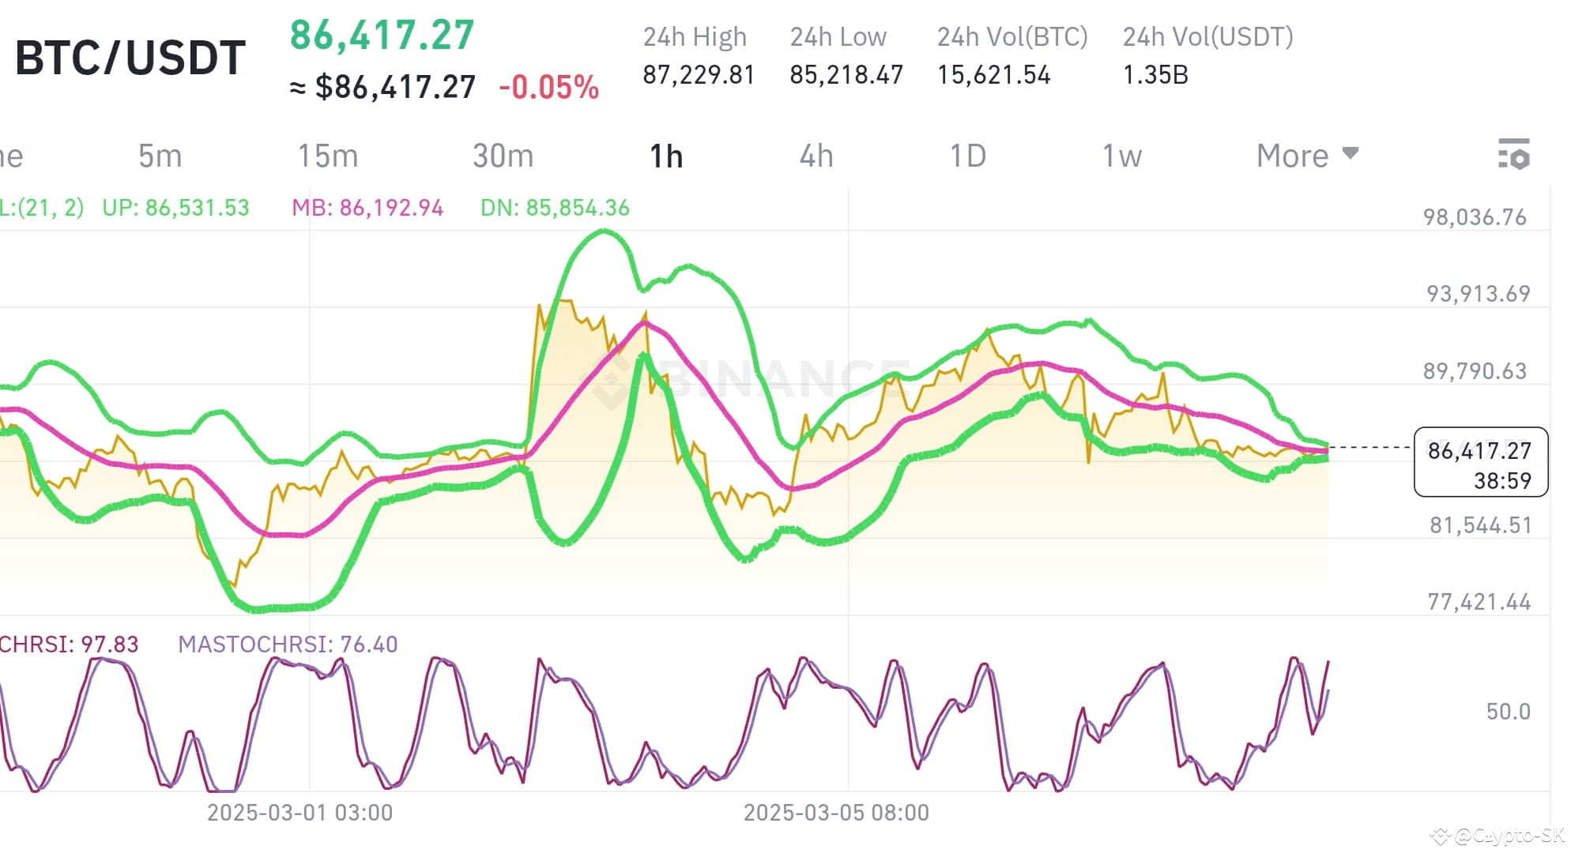This screenshot has width=1571, height=853.
Task: Click the MASTOCHRSI: 76.40 indicator label
Action: point(288,644)
